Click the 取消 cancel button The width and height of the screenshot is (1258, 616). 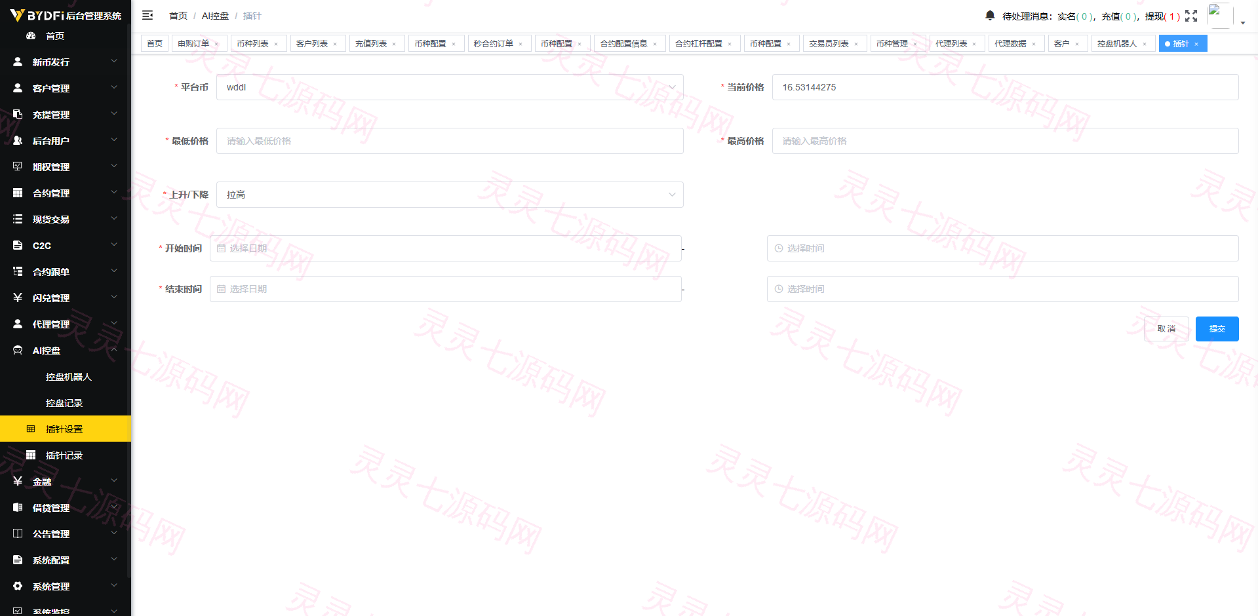[1166, 329]
